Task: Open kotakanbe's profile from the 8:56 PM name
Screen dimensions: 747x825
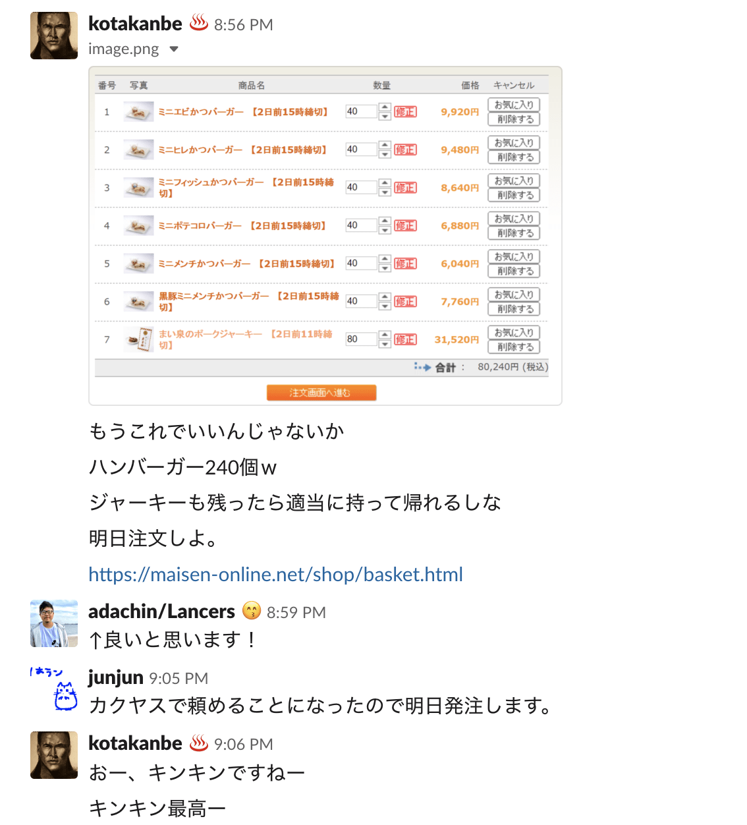Action: click(135, 24)
